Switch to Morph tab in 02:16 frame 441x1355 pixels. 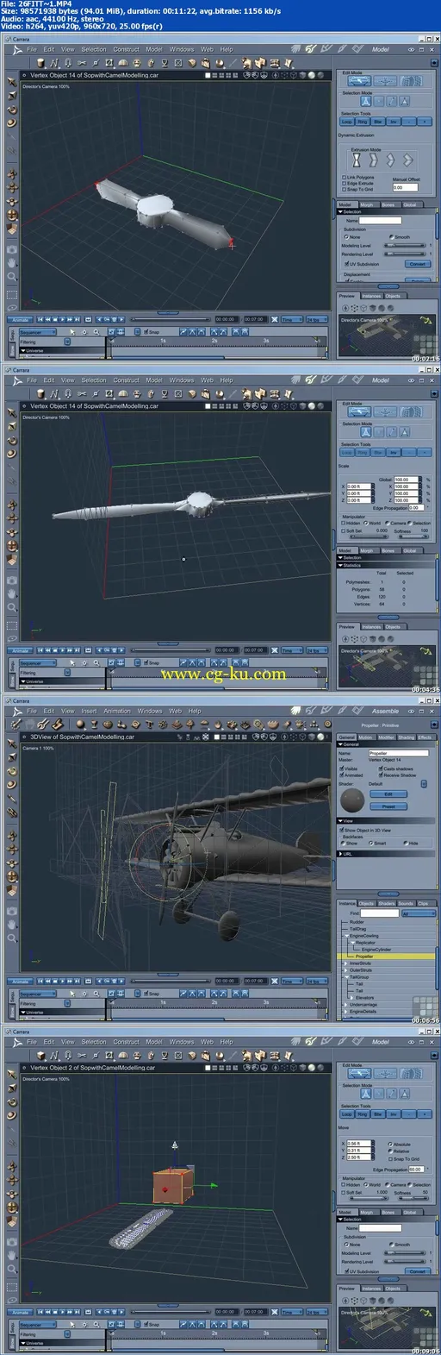click(367, 204)
